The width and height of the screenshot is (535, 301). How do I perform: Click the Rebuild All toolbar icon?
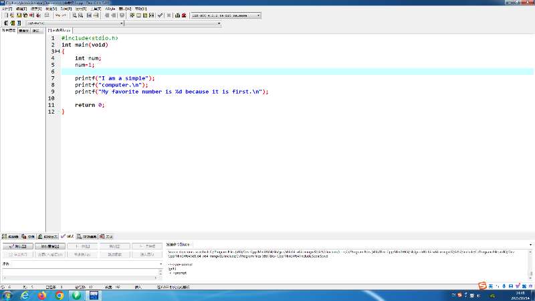tap(152, 15)
